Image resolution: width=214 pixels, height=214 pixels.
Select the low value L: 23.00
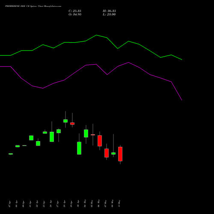pos(109,15)
